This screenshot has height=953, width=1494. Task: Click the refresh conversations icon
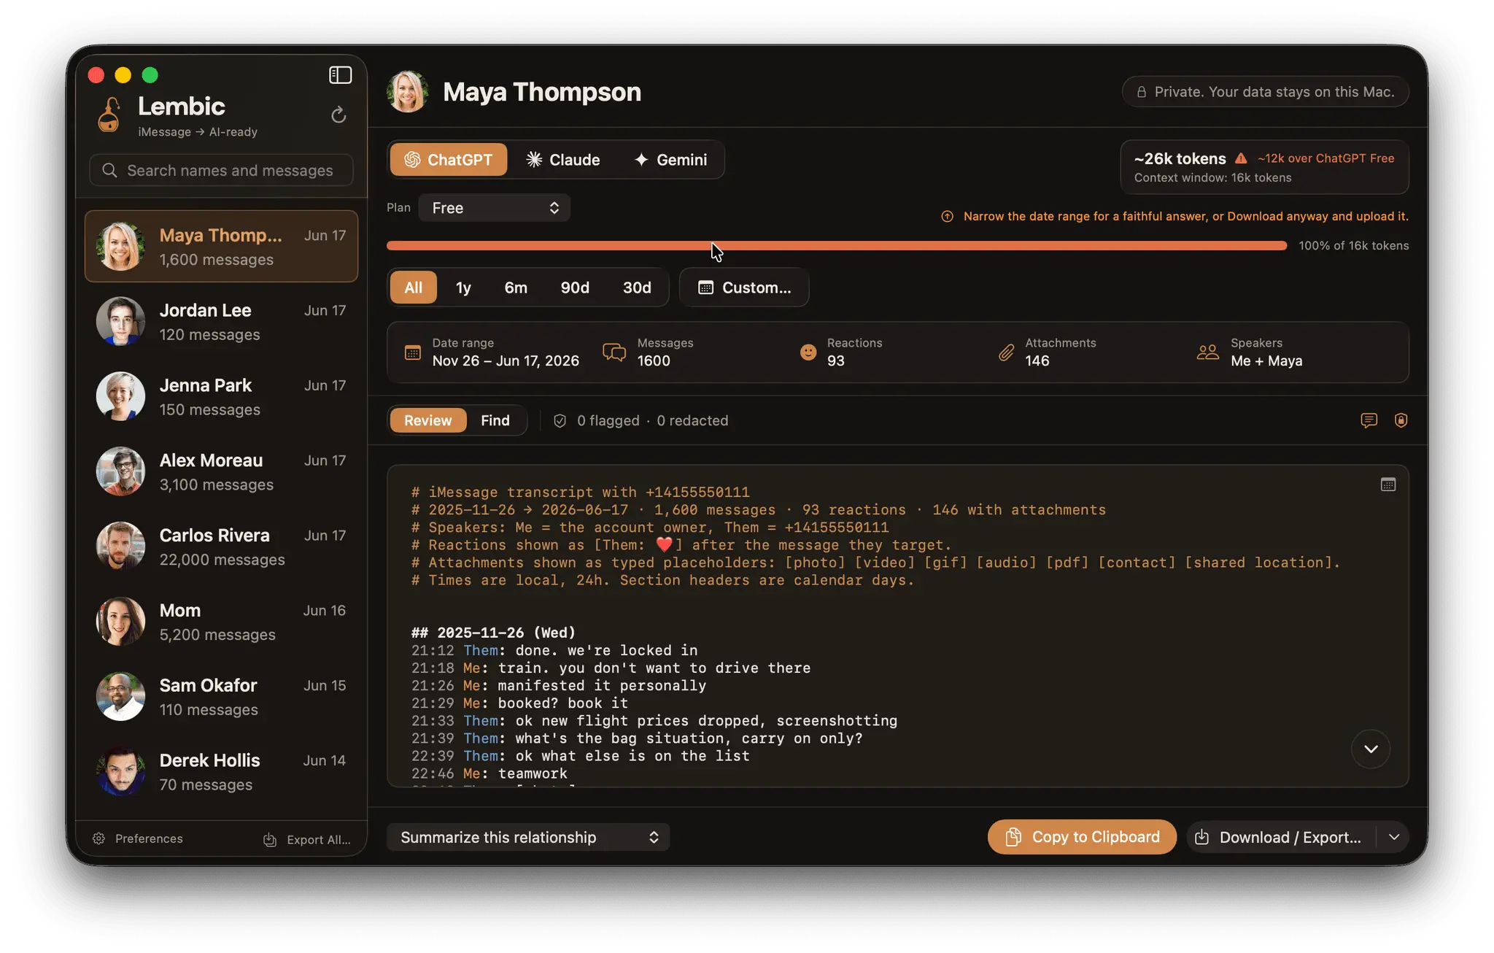coord(338,115)
